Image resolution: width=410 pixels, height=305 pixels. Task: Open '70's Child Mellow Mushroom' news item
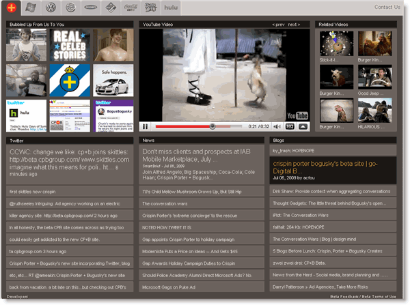202,192
